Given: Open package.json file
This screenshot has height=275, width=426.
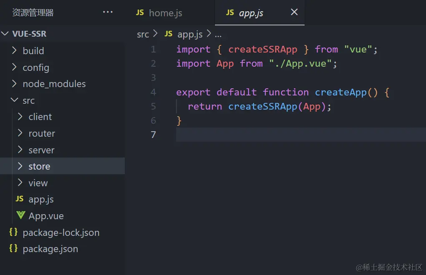Looking at the screenshot, I should tap(50, 249).
